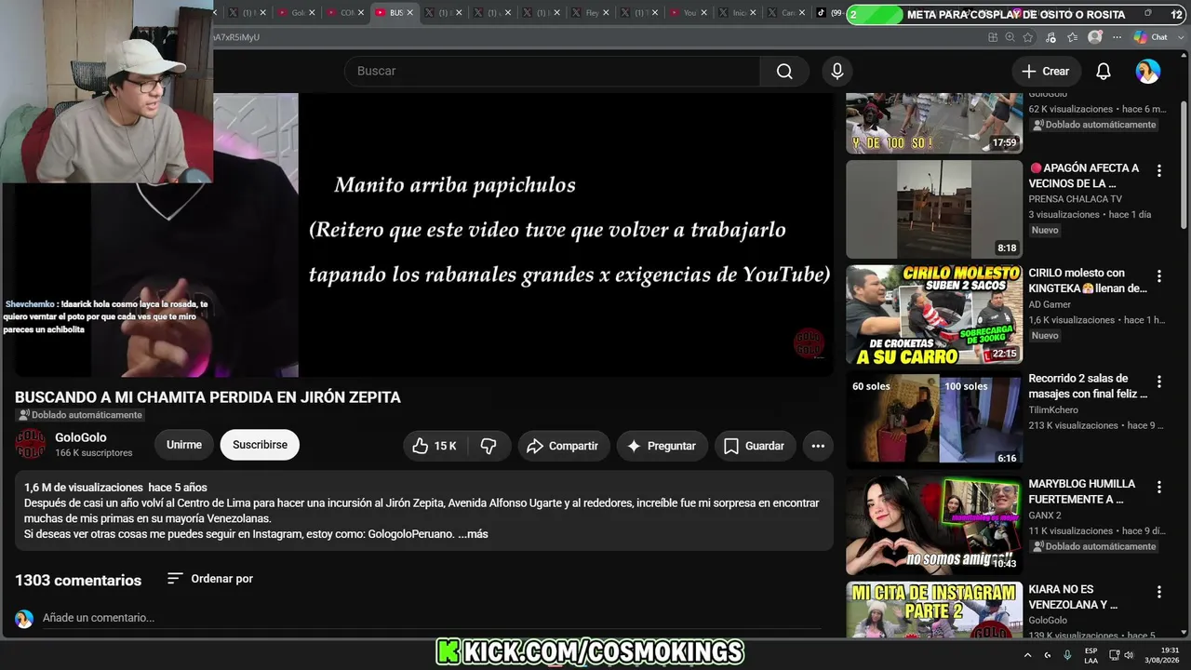Bookmark this page with the star icon
The image size is (1191, 670).
coord(1028,37)
